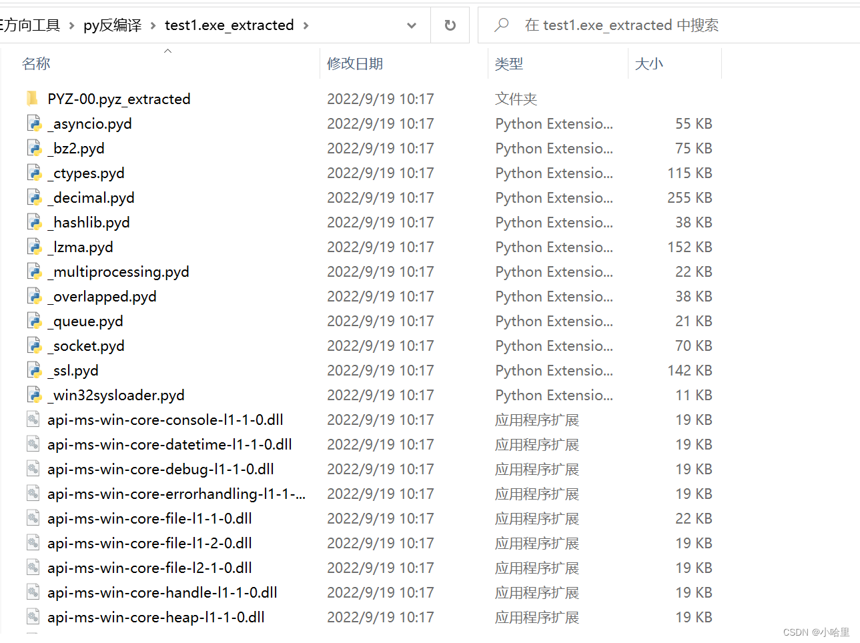Click the _bz2.pyd file icon

pyautogui.click(x=34, y=148)
